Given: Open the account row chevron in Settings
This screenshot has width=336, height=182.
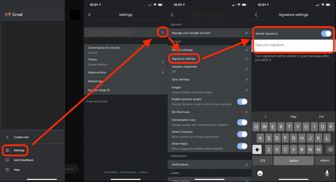Looking at the screenshot, I should click(x=163, y=32).
